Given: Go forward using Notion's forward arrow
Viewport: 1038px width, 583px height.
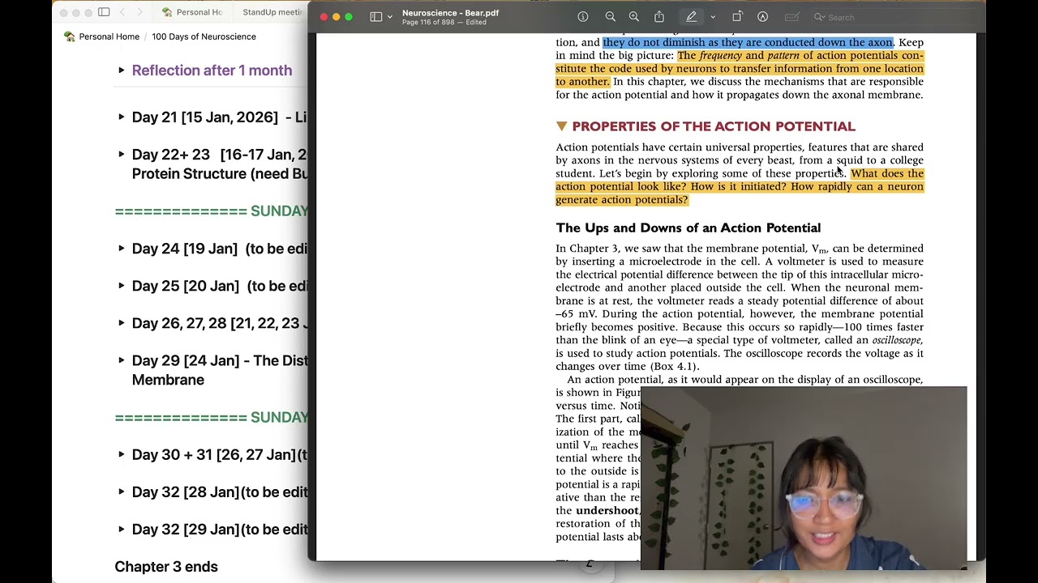Looking at the screenshot, I should pos(139,12).
